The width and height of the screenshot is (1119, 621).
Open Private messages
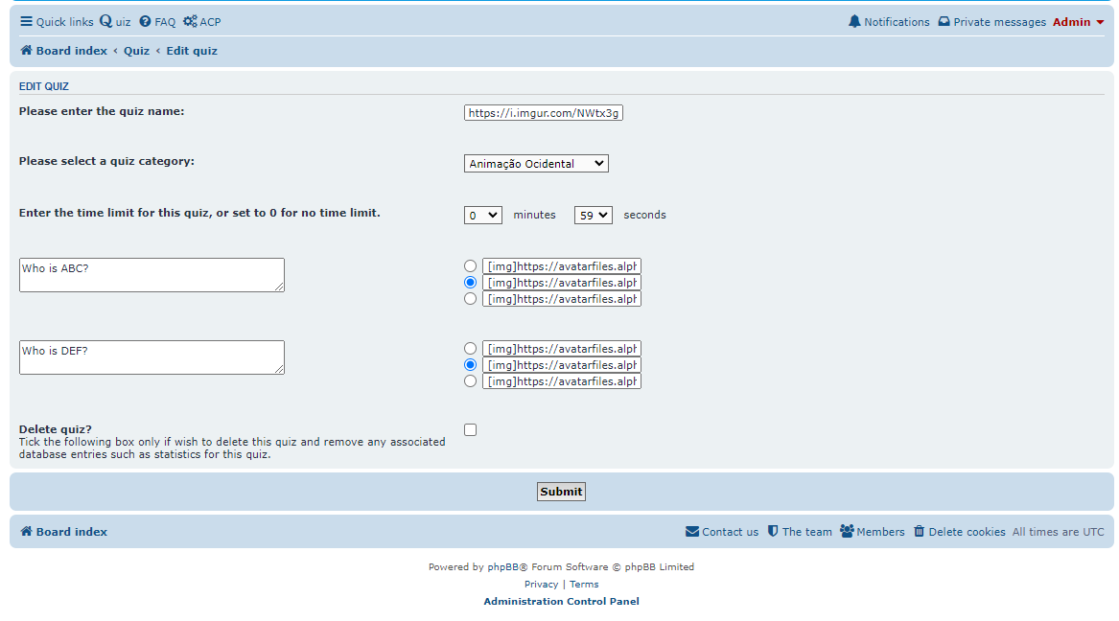point(991,21)
